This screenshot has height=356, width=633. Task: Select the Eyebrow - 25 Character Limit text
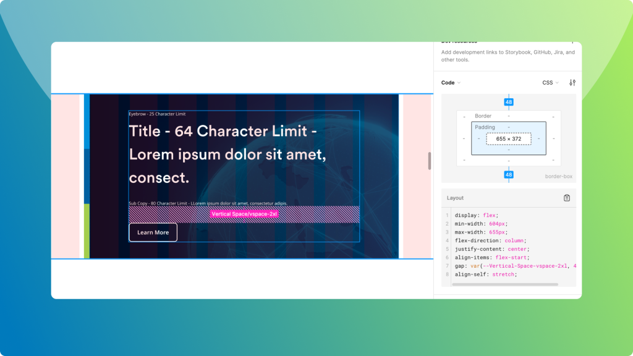click(157, 114)
